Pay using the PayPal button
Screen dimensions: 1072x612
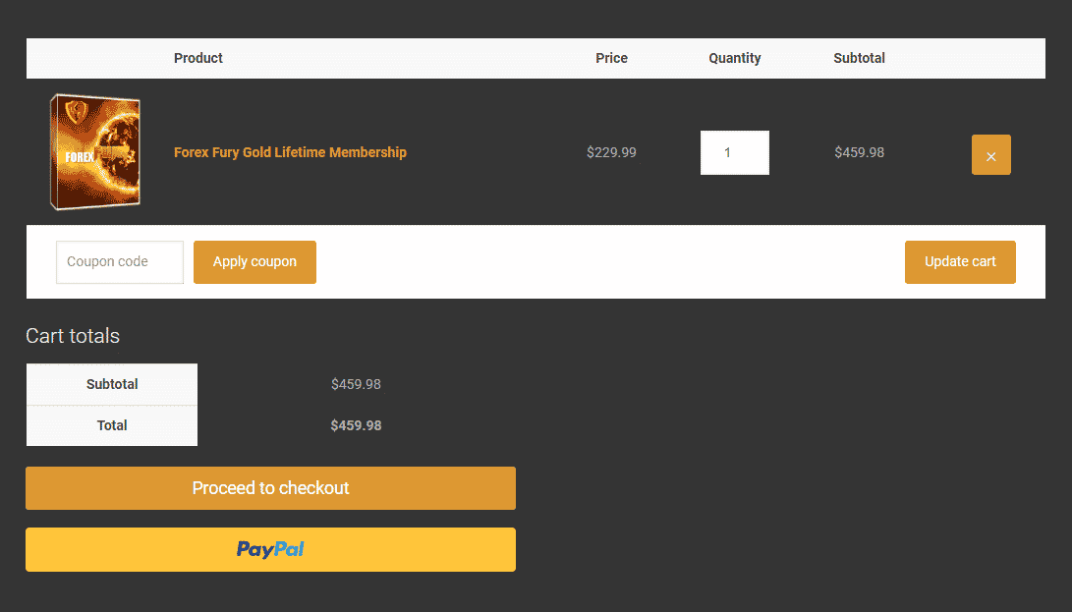pos(271,550)
